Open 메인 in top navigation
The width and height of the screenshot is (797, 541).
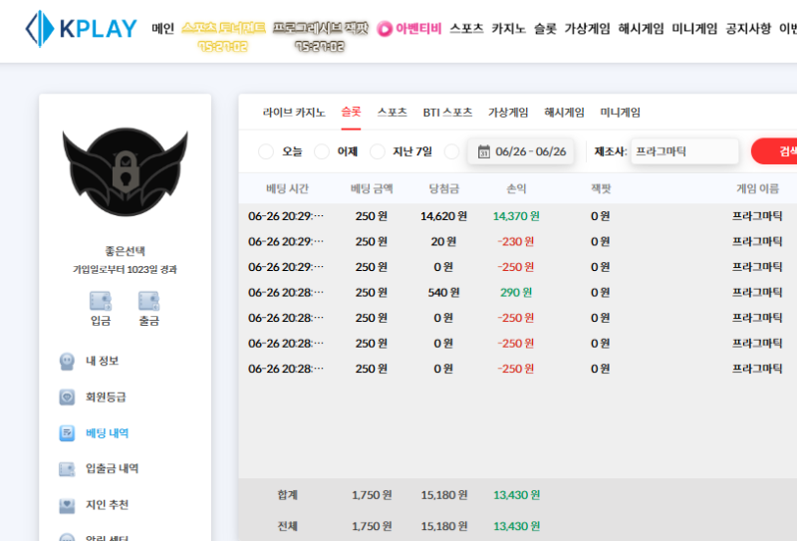(162, 29)
